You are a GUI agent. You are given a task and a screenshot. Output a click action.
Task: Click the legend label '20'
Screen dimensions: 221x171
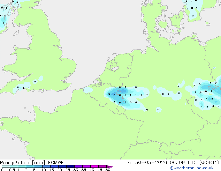pyautogui.click(x=60, y=170)
